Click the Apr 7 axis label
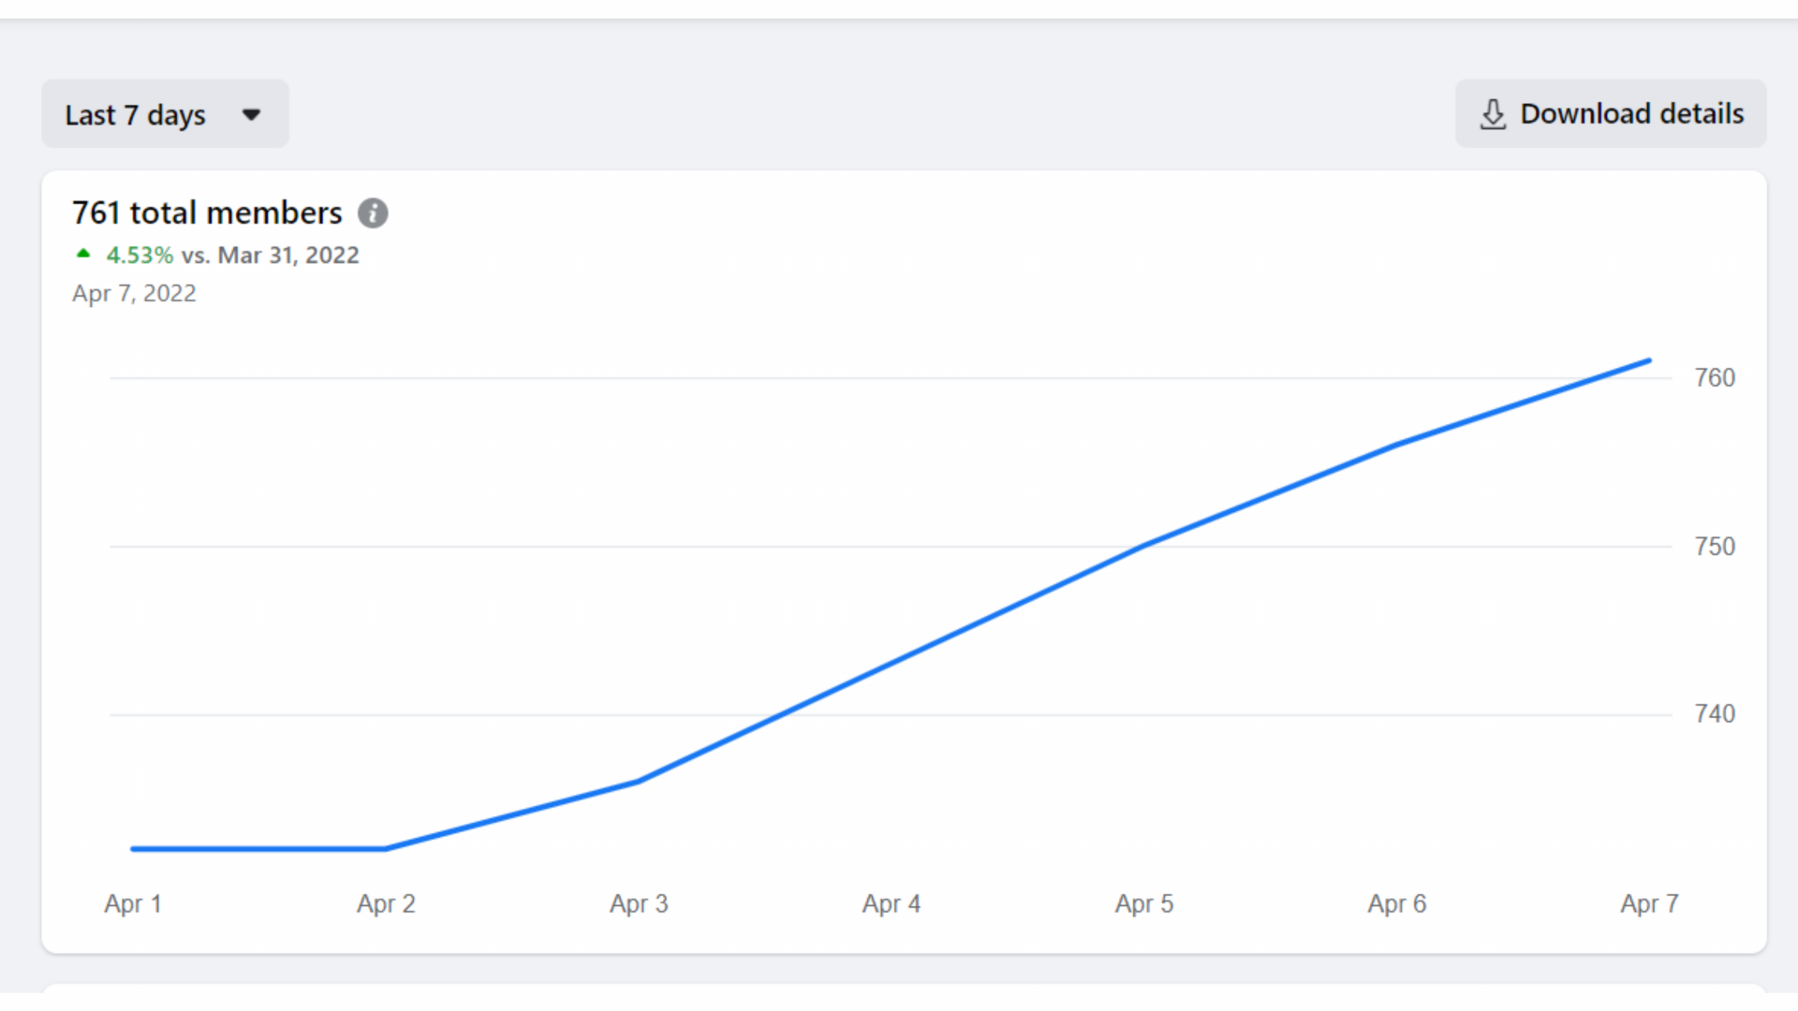This screenshot has width=1798, height=1011. click(1649, 903)
